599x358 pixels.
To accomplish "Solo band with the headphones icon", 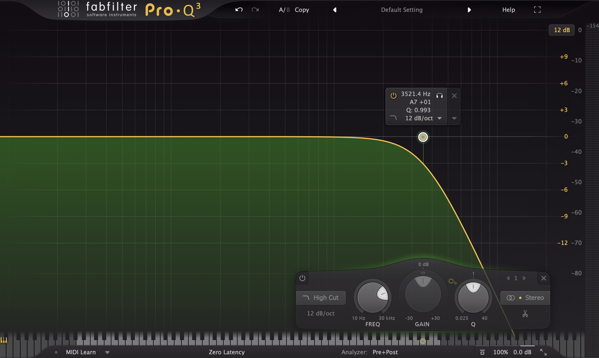I will [x=440, y=95].
